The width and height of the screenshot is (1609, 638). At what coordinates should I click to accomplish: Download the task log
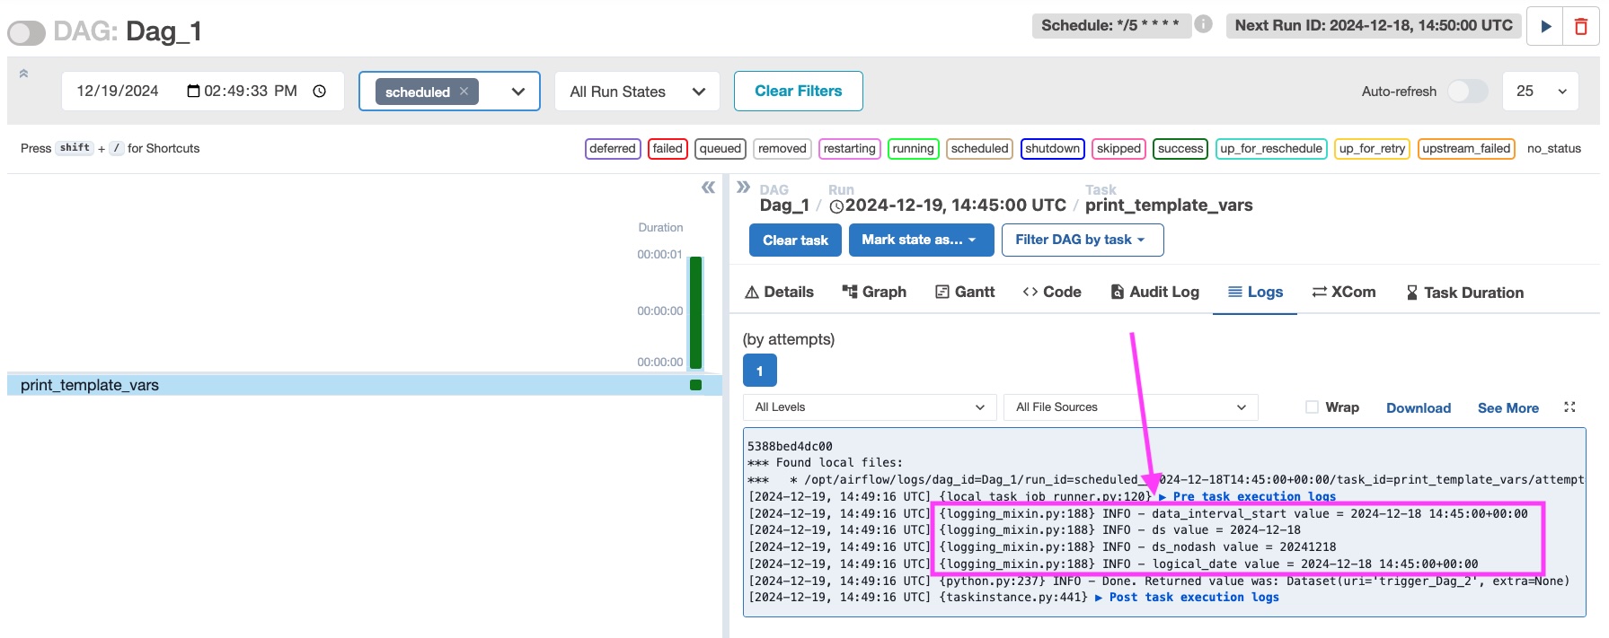1418,408
